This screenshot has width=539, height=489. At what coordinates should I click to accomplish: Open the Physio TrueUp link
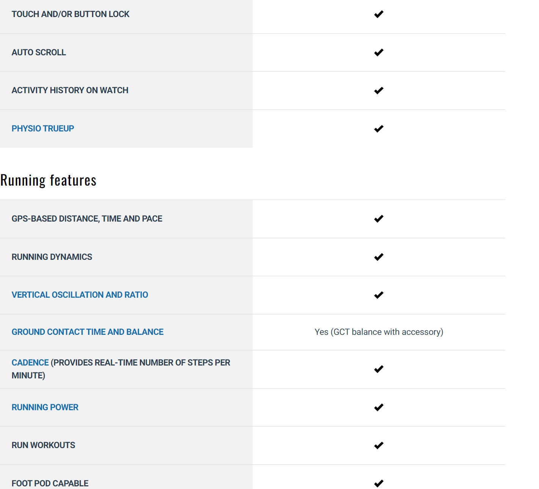click(43, 128)
